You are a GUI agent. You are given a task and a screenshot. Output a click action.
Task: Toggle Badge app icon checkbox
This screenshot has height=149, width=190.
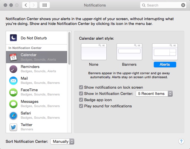(81, 100)
